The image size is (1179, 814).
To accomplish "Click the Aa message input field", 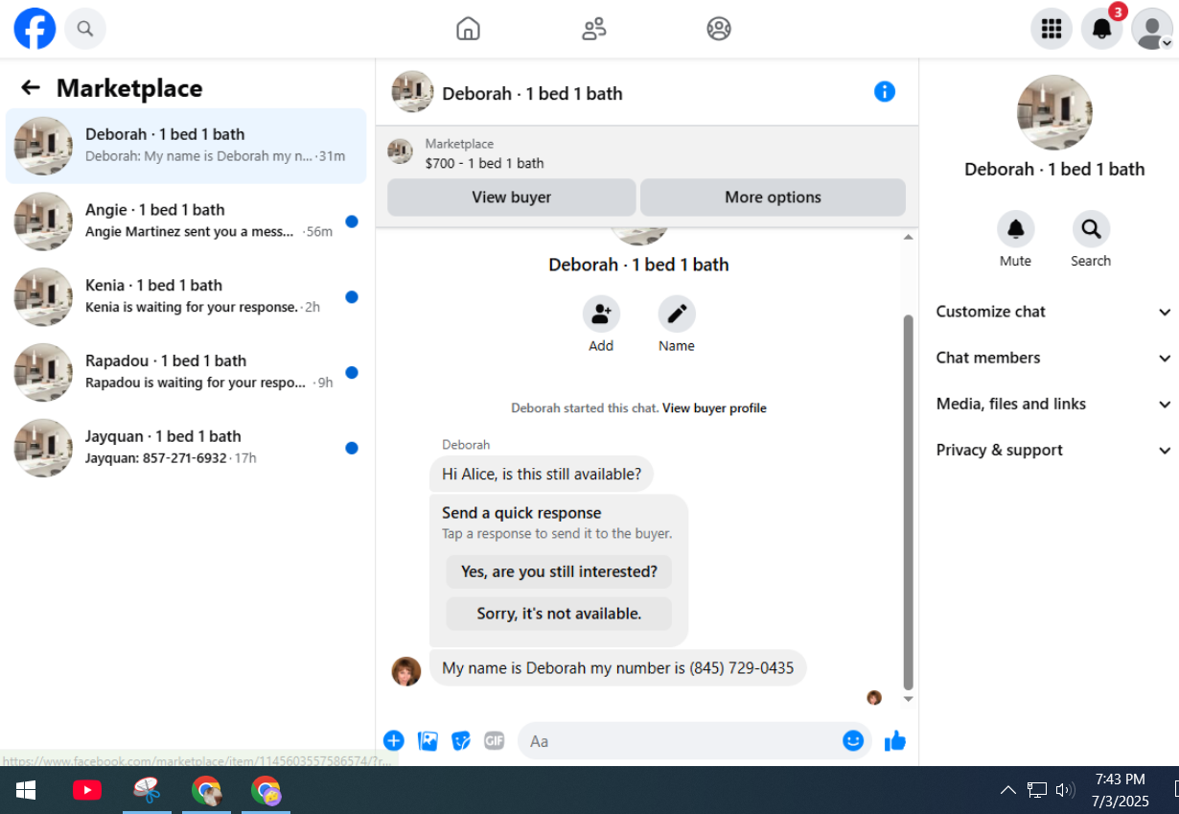I will [681, 740].
